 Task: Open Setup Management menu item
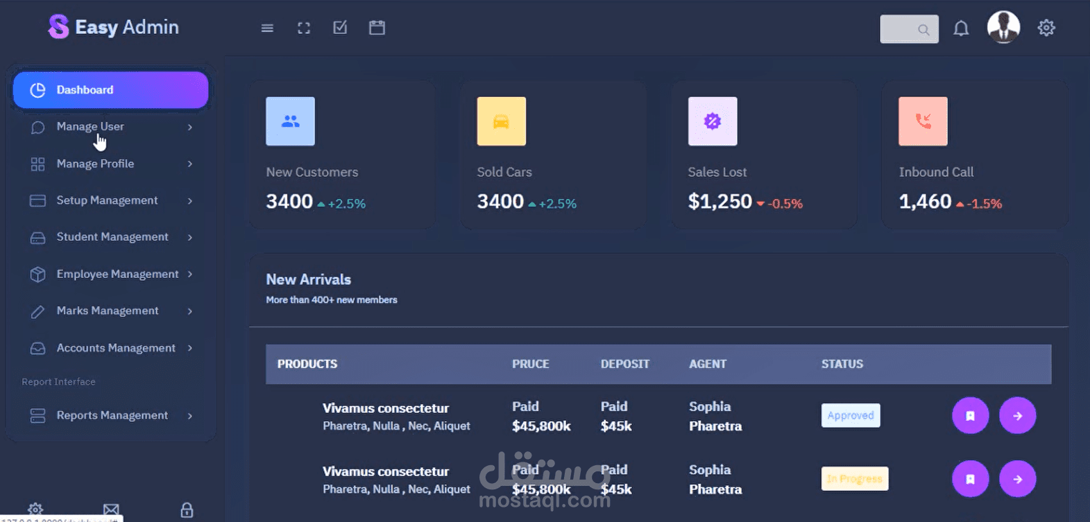point(110,200)
